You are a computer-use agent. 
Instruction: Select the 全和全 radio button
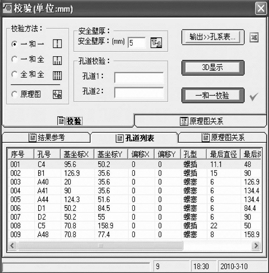(x=14, y=74)
